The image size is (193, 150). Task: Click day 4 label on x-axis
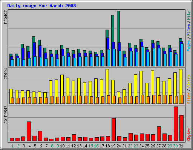pos(29,146)
